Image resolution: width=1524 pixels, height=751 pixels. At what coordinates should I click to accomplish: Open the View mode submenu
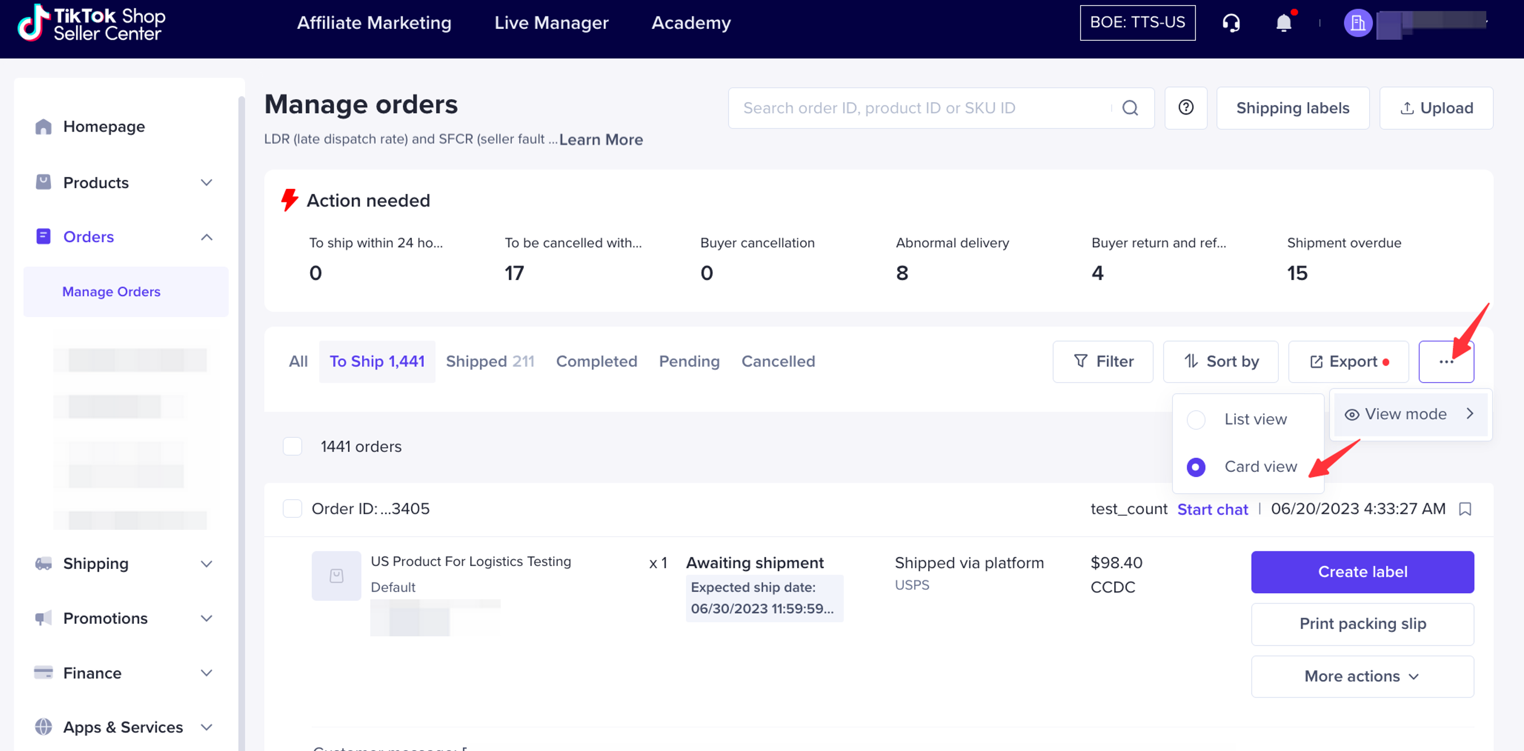1411,415
